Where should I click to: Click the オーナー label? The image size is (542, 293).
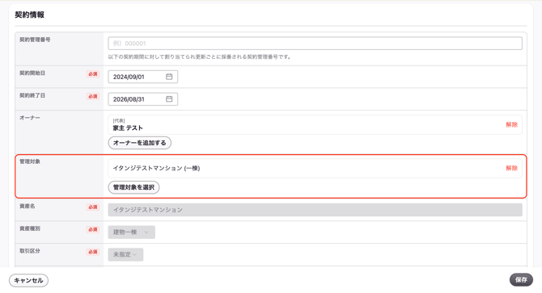point(30,118)
